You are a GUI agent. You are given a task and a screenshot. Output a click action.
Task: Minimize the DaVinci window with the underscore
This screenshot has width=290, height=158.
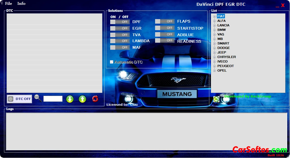pos(277,6)
